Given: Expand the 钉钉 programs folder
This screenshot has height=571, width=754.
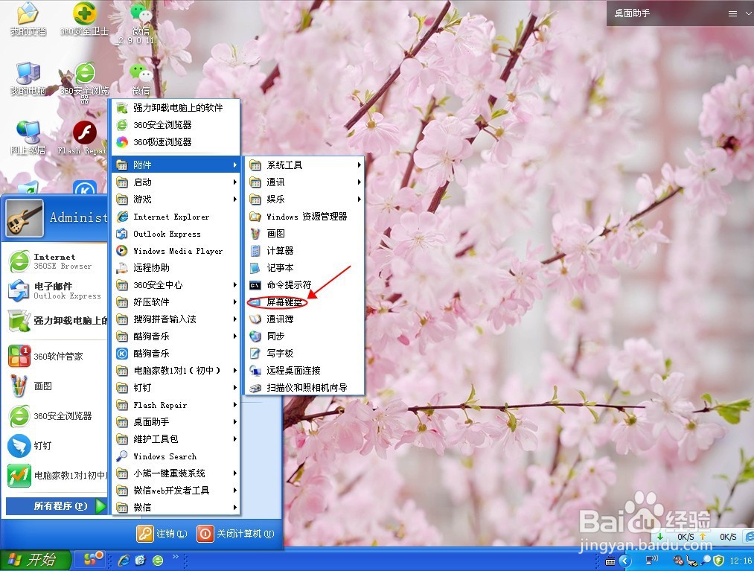Looking at the screenshot, I should point(176,388).
